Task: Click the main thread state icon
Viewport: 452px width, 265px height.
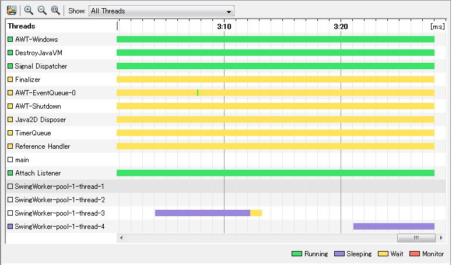Action: pyautogui.click(x=10, y=160)
